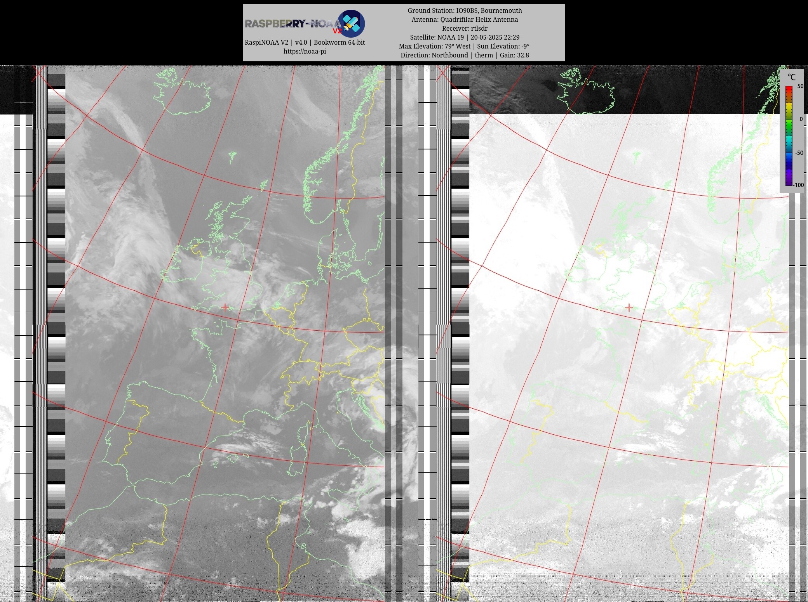
Task: Click the 0 value on temperature scale
Action: 801,119
